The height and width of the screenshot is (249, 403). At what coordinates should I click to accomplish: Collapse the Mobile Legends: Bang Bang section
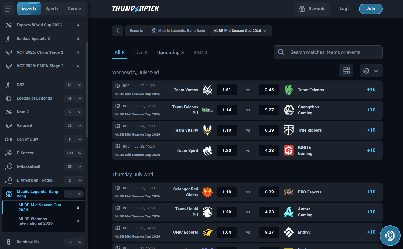point(80,194)
